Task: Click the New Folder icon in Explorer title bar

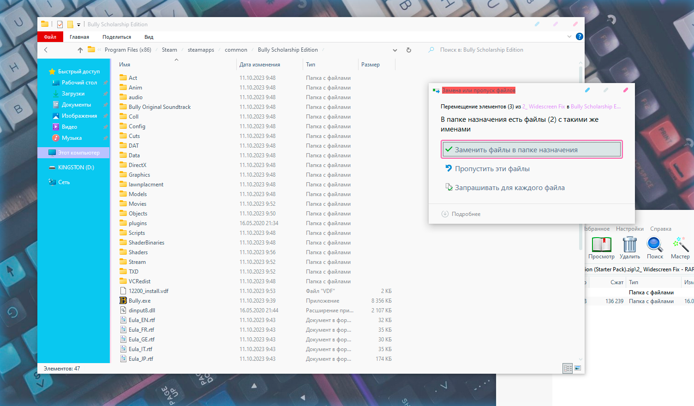Action: click(70, 24)
